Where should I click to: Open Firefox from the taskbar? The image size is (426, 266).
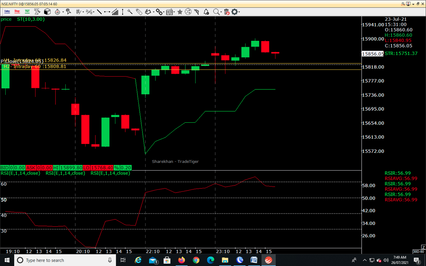click(182, 260)
